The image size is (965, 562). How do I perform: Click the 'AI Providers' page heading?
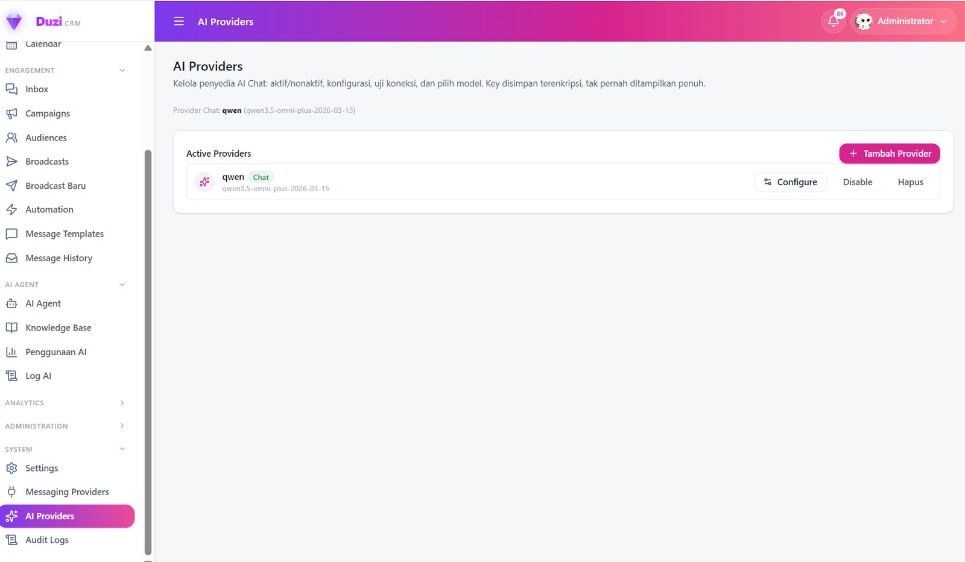tap(208, 66)
